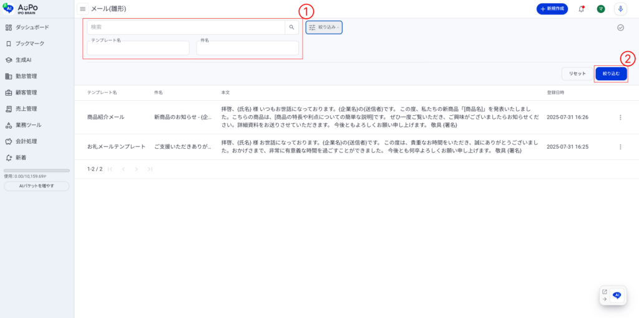Open more options for お礼メールテンプレート row
639x318 pixels.
[x=620, y=147]
